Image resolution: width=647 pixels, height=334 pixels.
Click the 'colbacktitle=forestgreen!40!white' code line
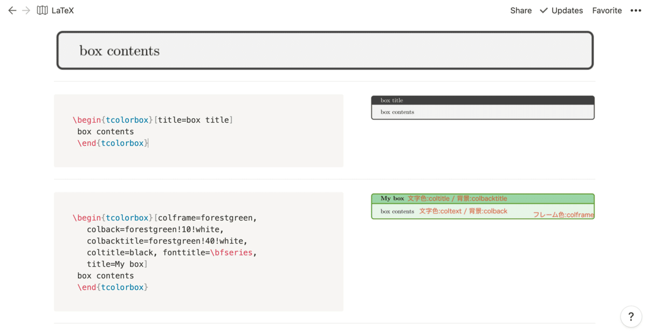(x=167, y=241)
